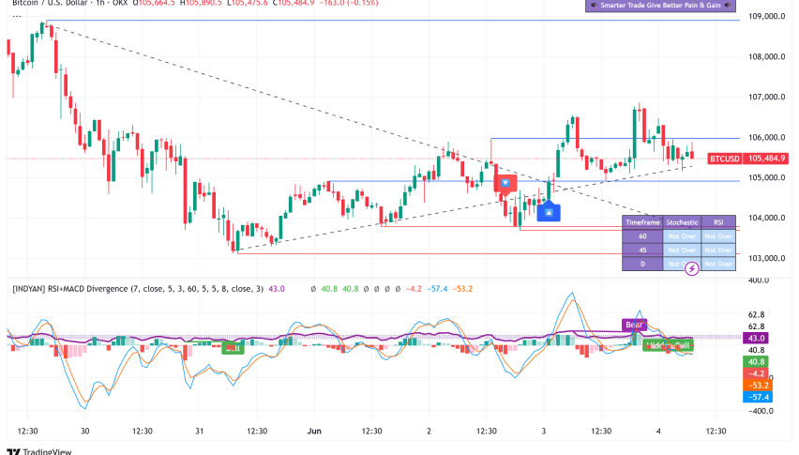Click the Bitcoin / U.S. Dollar symbol title
The height and width of the screenshot is (455, 799).
point(49,3)
